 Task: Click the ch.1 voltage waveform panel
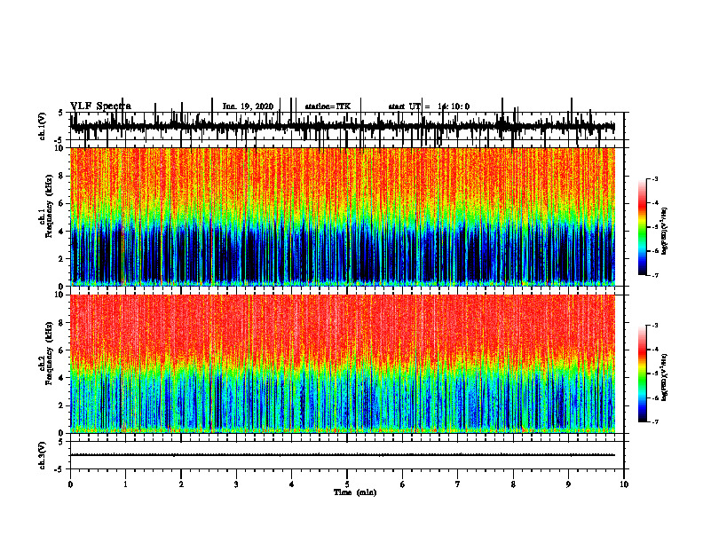point(347,126)
